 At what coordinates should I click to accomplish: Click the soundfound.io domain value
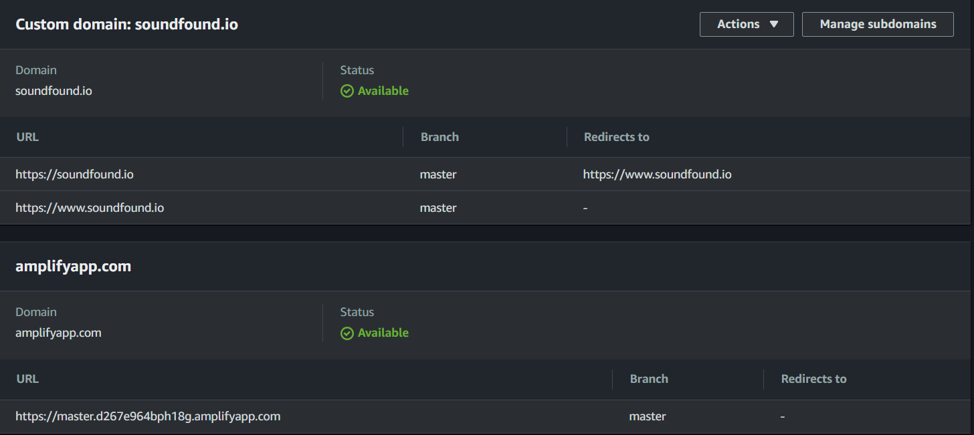coord(54,91)
